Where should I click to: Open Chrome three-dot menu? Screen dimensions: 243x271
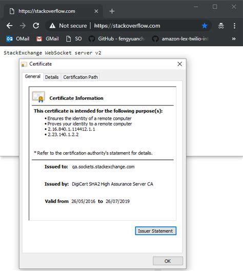(x=234, y=26)
